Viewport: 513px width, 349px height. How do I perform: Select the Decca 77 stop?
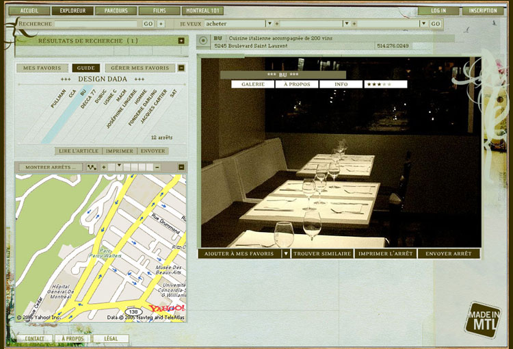(88, 99)
